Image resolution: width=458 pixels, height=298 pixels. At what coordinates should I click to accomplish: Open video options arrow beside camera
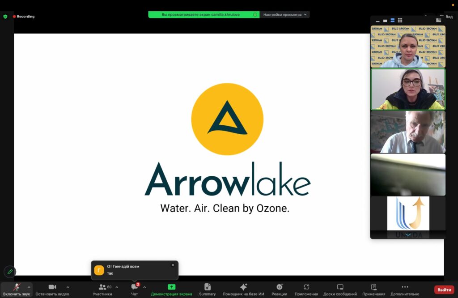[68, 287]
